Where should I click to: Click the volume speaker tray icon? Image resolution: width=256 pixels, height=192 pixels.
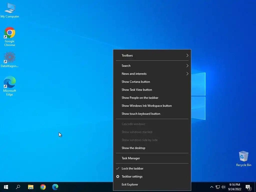223,187
